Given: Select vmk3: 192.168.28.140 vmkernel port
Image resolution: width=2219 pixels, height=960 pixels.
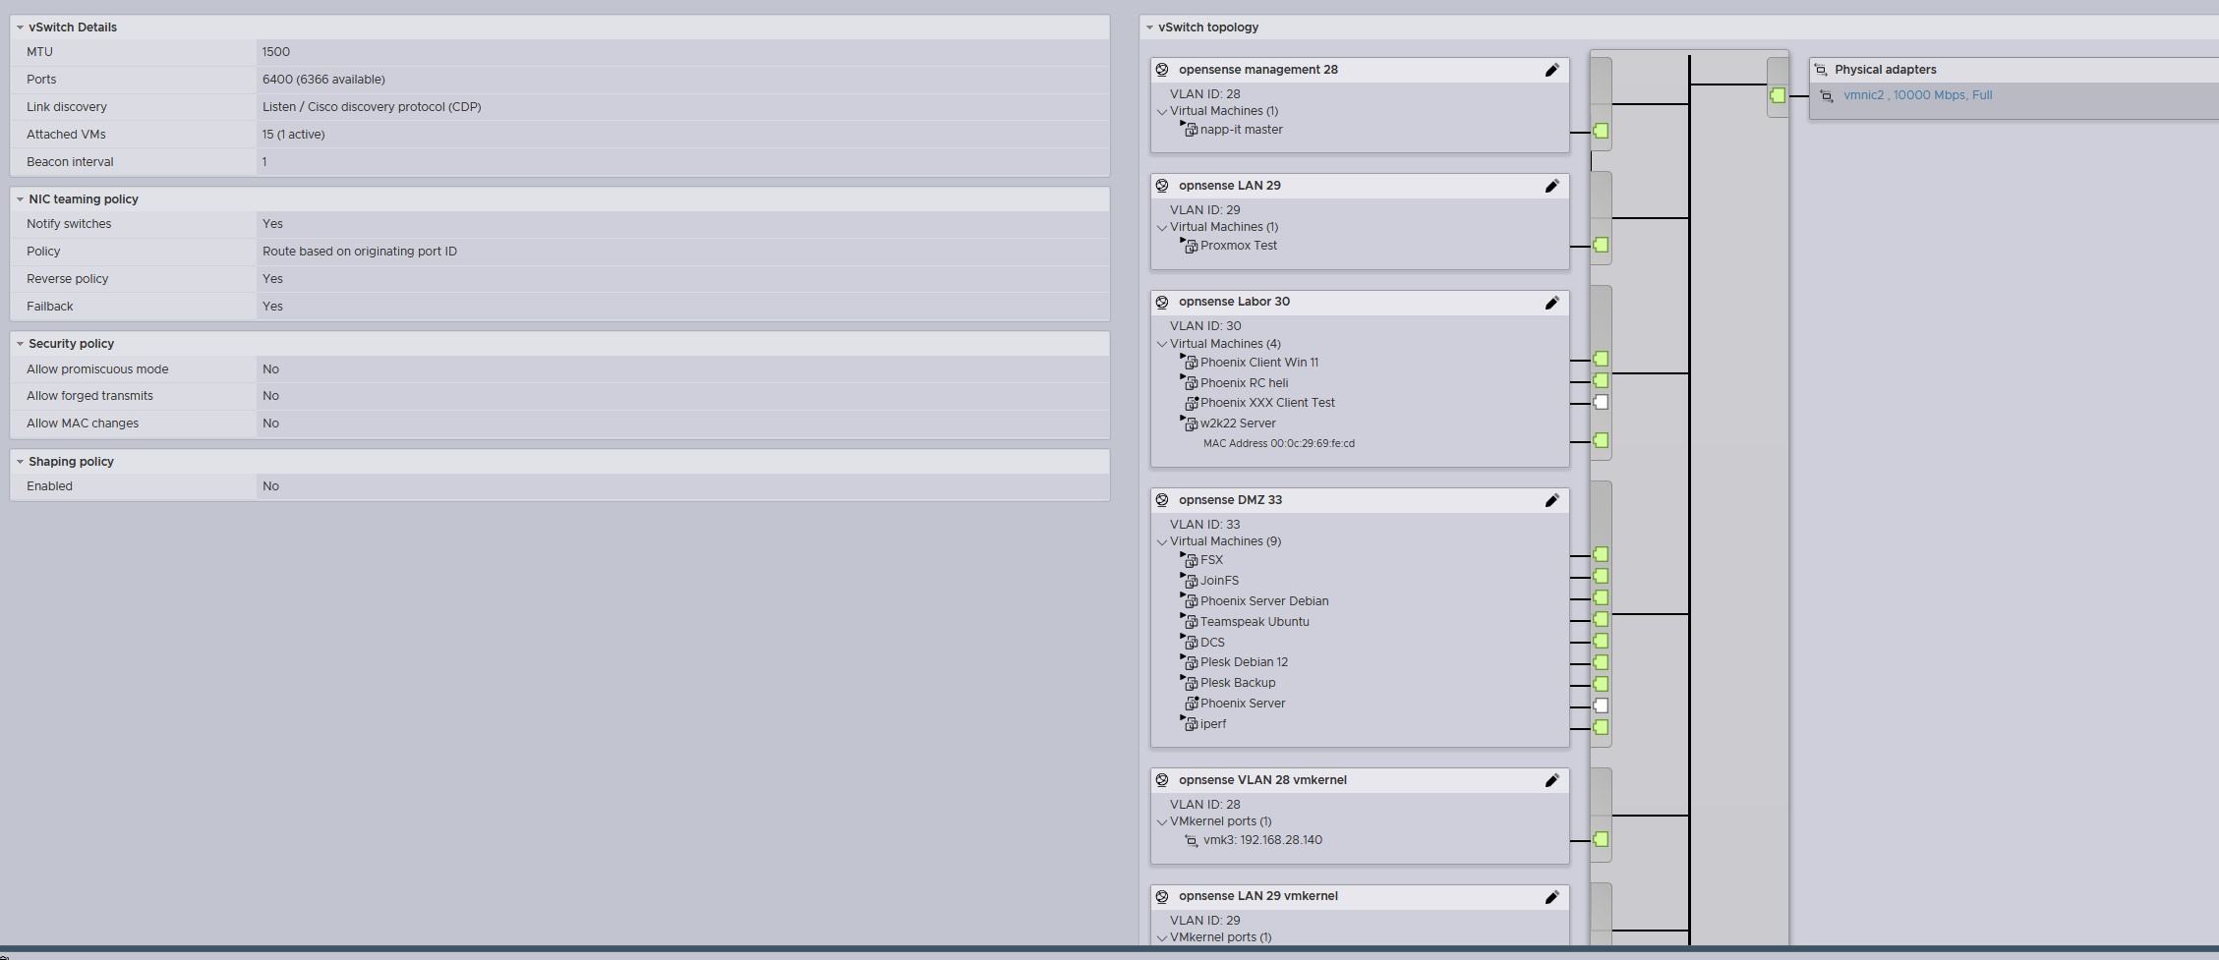Looking at the screenshot, I should (1262, 840).
